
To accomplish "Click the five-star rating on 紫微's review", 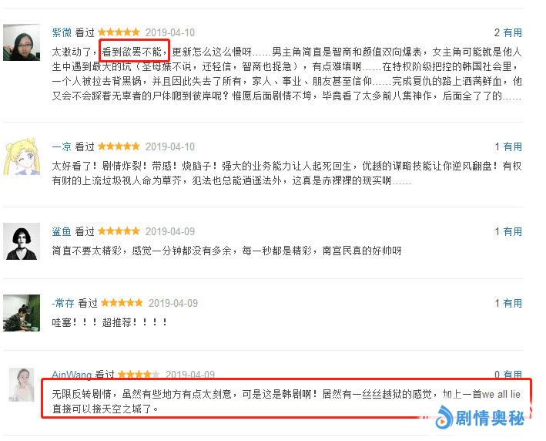I will click(119, 32).
